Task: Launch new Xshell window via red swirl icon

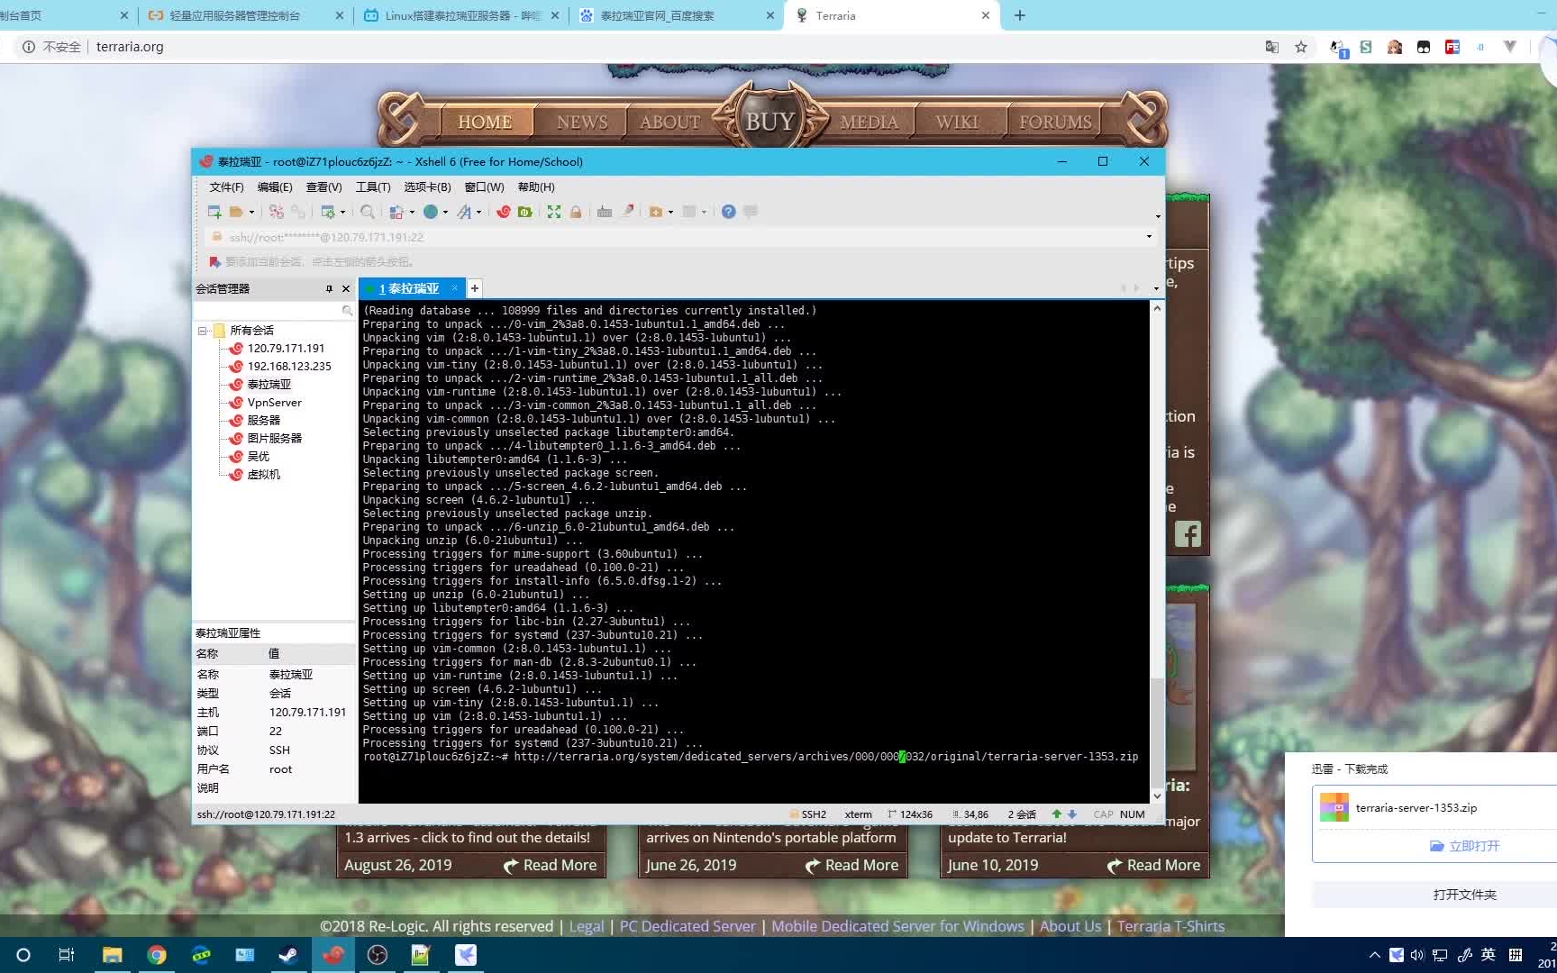Action: 504,212
